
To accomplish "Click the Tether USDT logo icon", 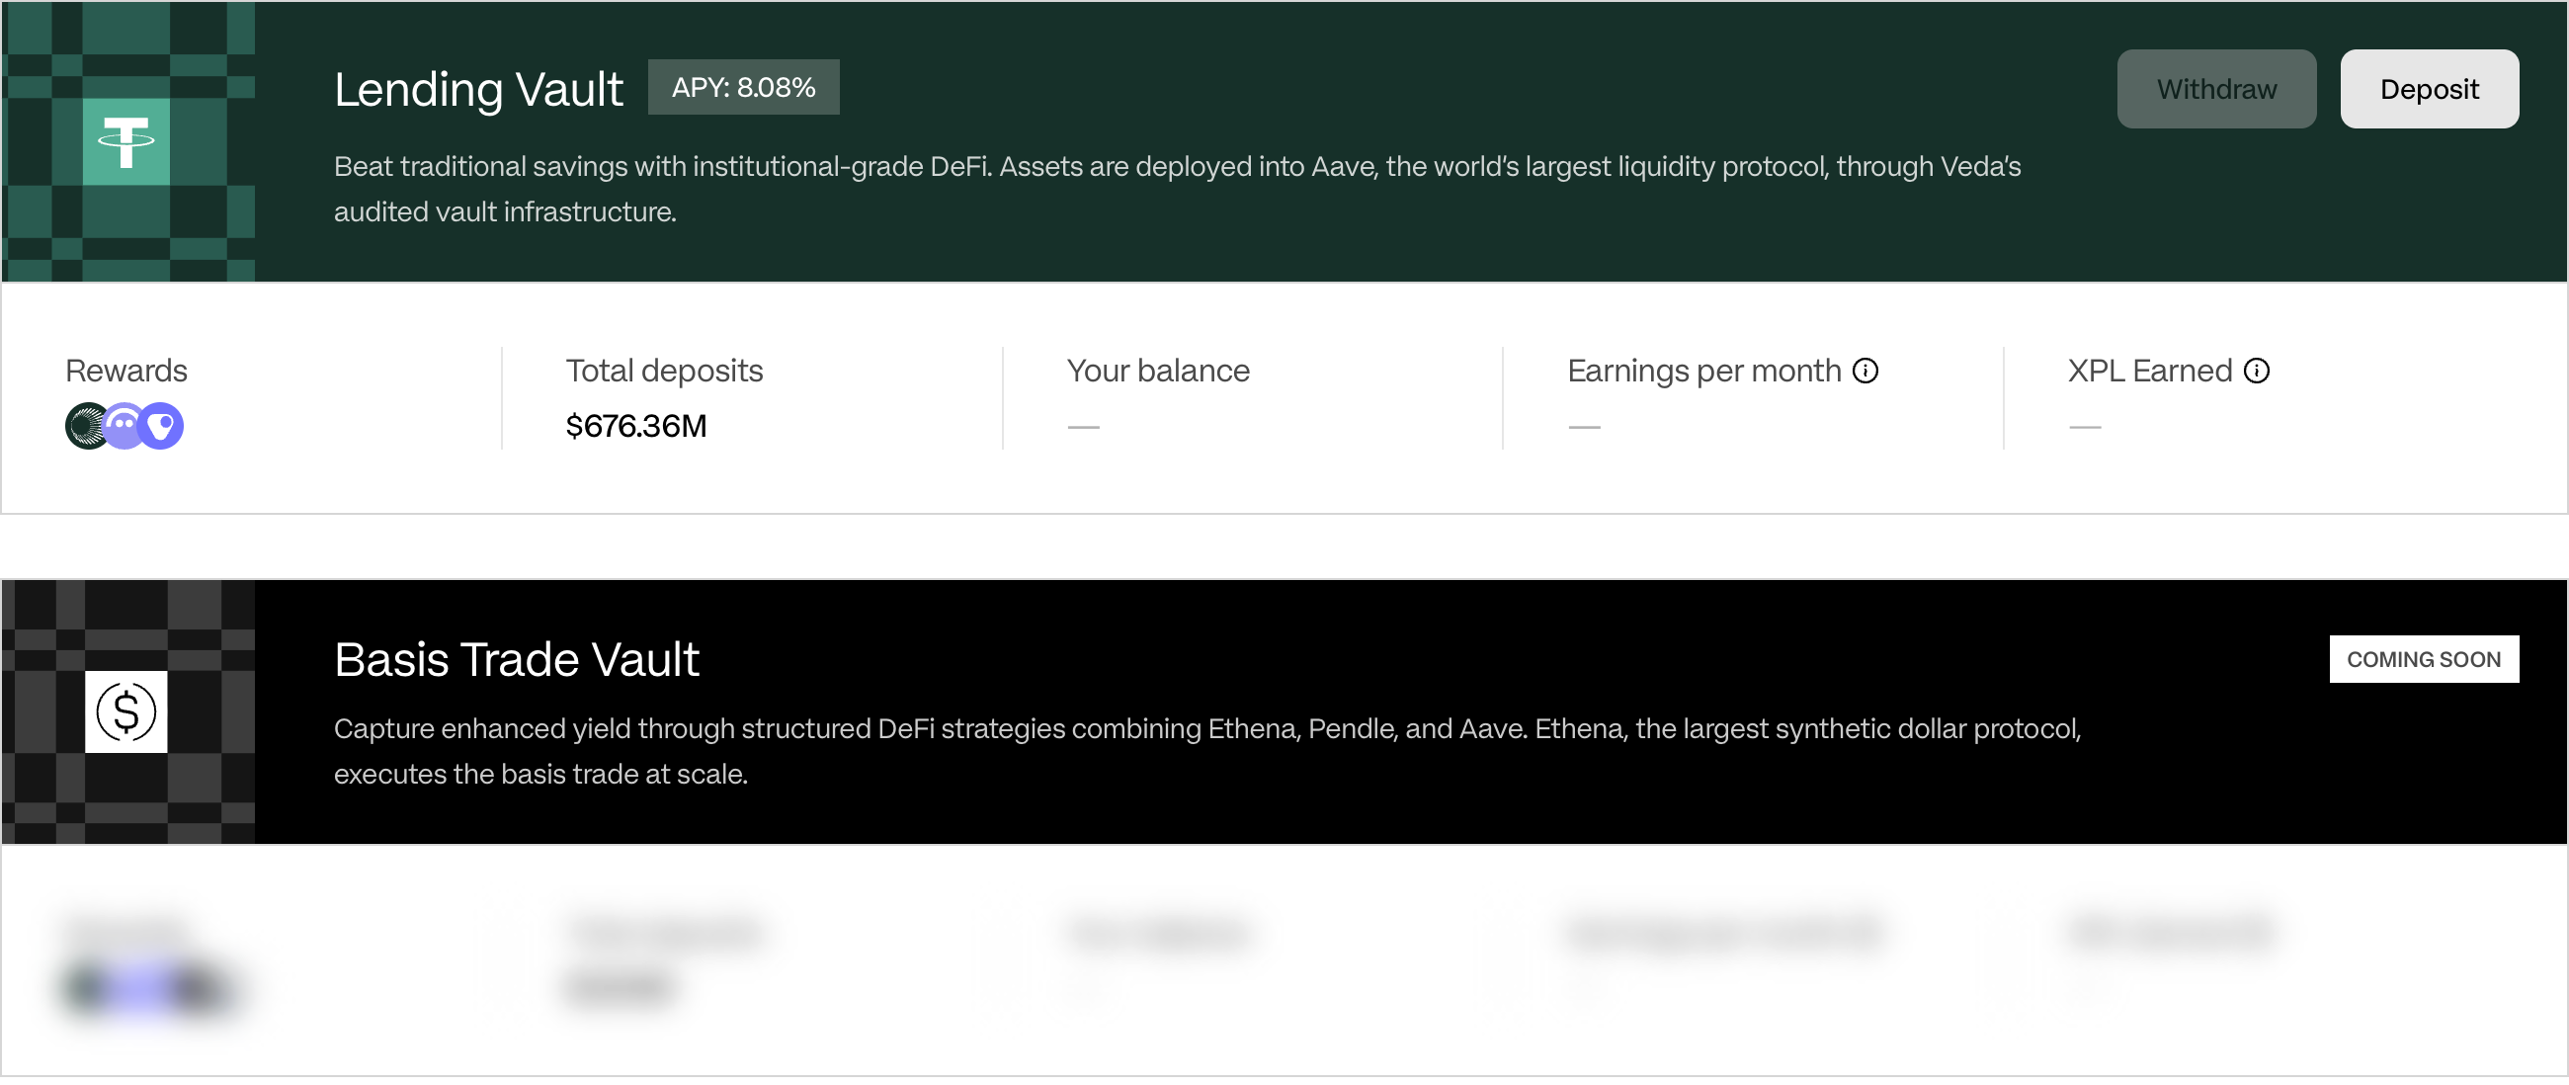I will point(125,141).
